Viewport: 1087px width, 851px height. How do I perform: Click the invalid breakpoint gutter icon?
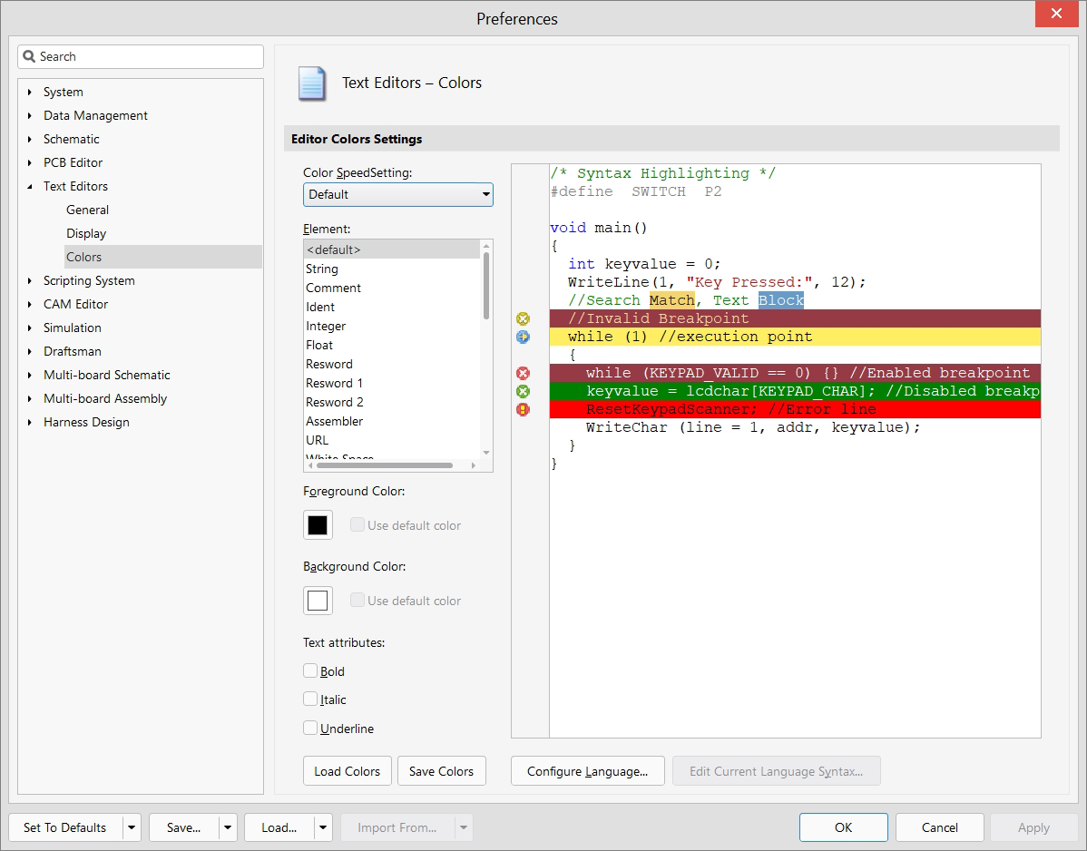click(524, 318)
